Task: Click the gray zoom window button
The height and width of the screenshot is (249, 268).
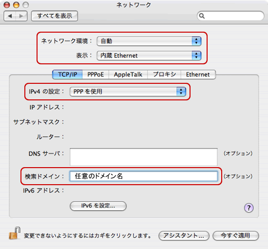Action: pyautogui.click(x=26, y=5)
